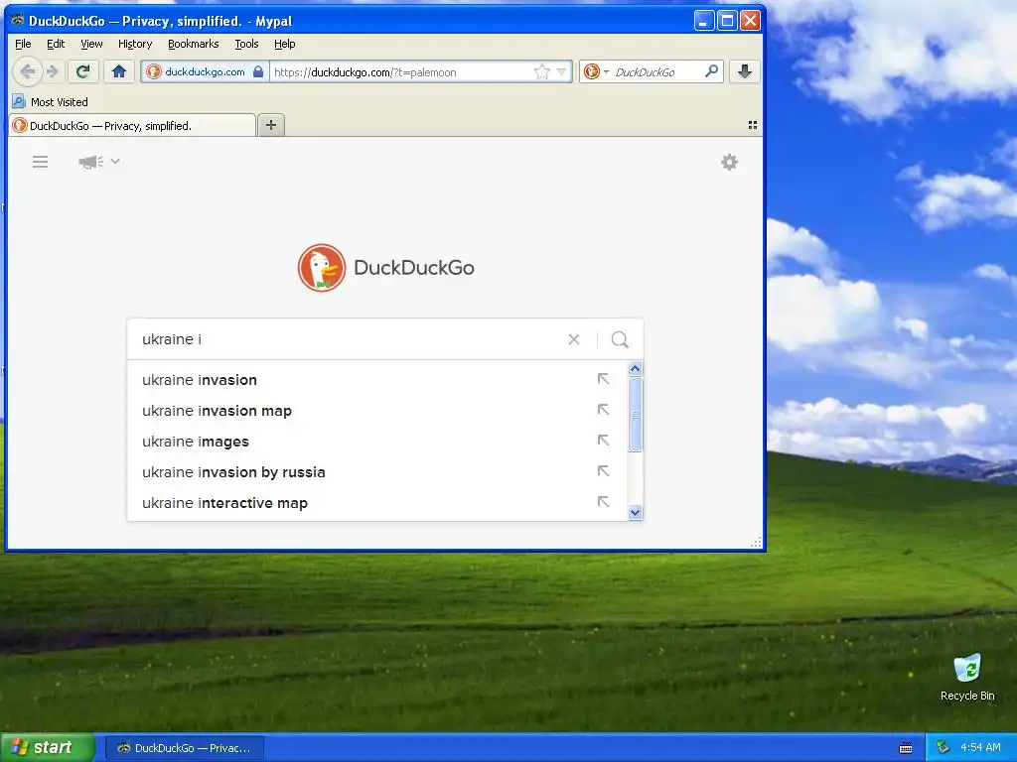The height and width of the screenshot is (762, 1017).
Task: Open DuckDuckGo settings gear
Action: (x=729, y=162)
